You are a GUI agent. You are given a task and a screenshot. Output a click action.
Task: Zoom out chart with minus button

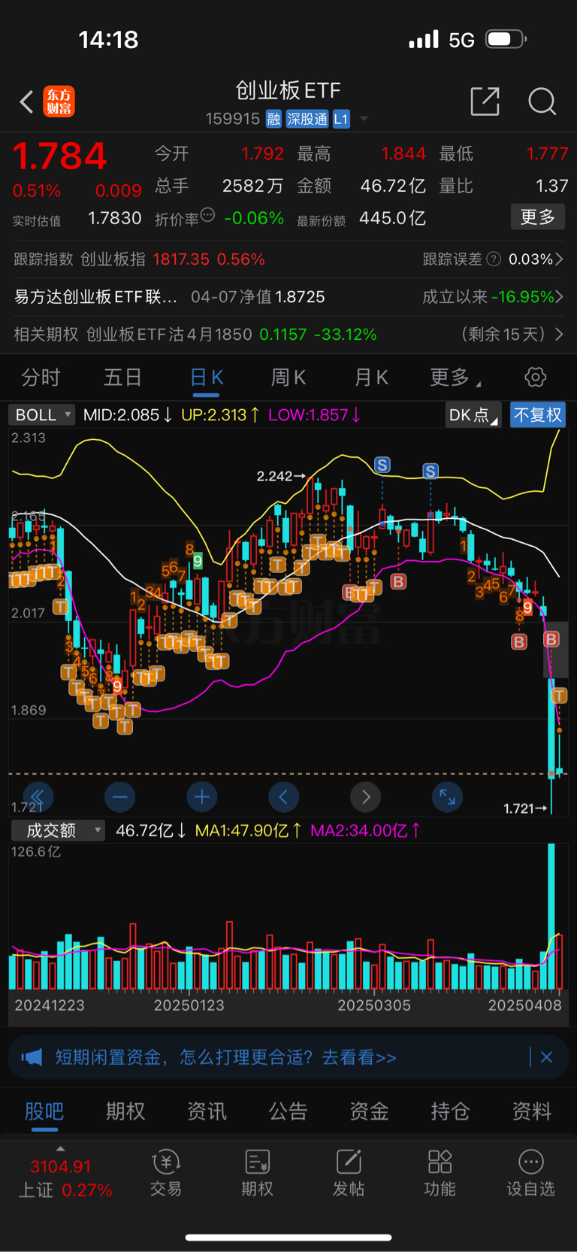(120, 797)
